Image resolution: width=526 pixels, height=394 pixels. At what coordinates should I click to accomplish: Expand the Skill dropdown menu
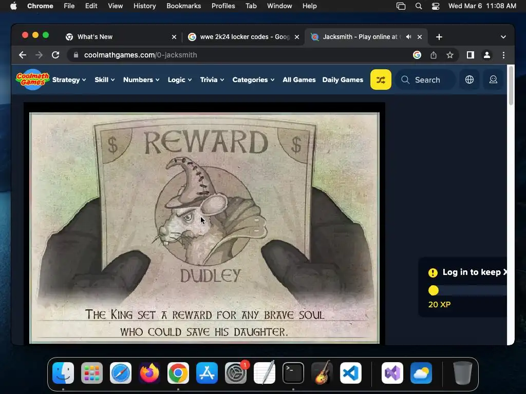(105, 80)
